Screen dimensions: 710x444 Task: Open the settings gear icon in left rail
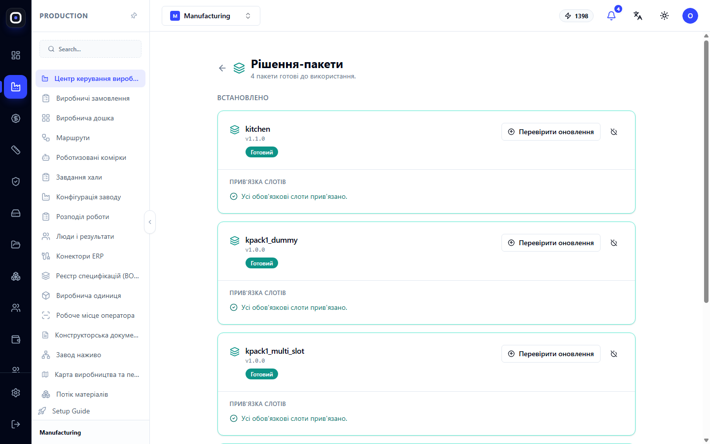(x=16, y=393)
